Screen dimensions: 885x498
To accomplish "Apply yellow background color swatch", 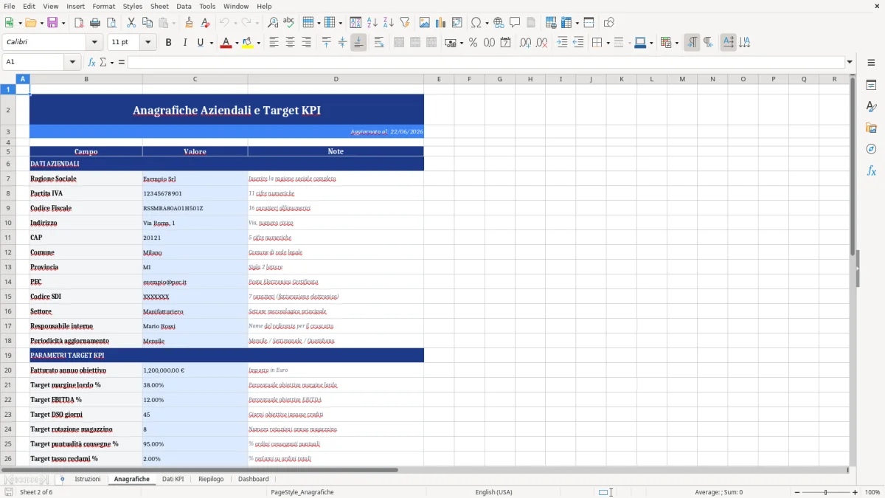I will click(x=247, y=43).
